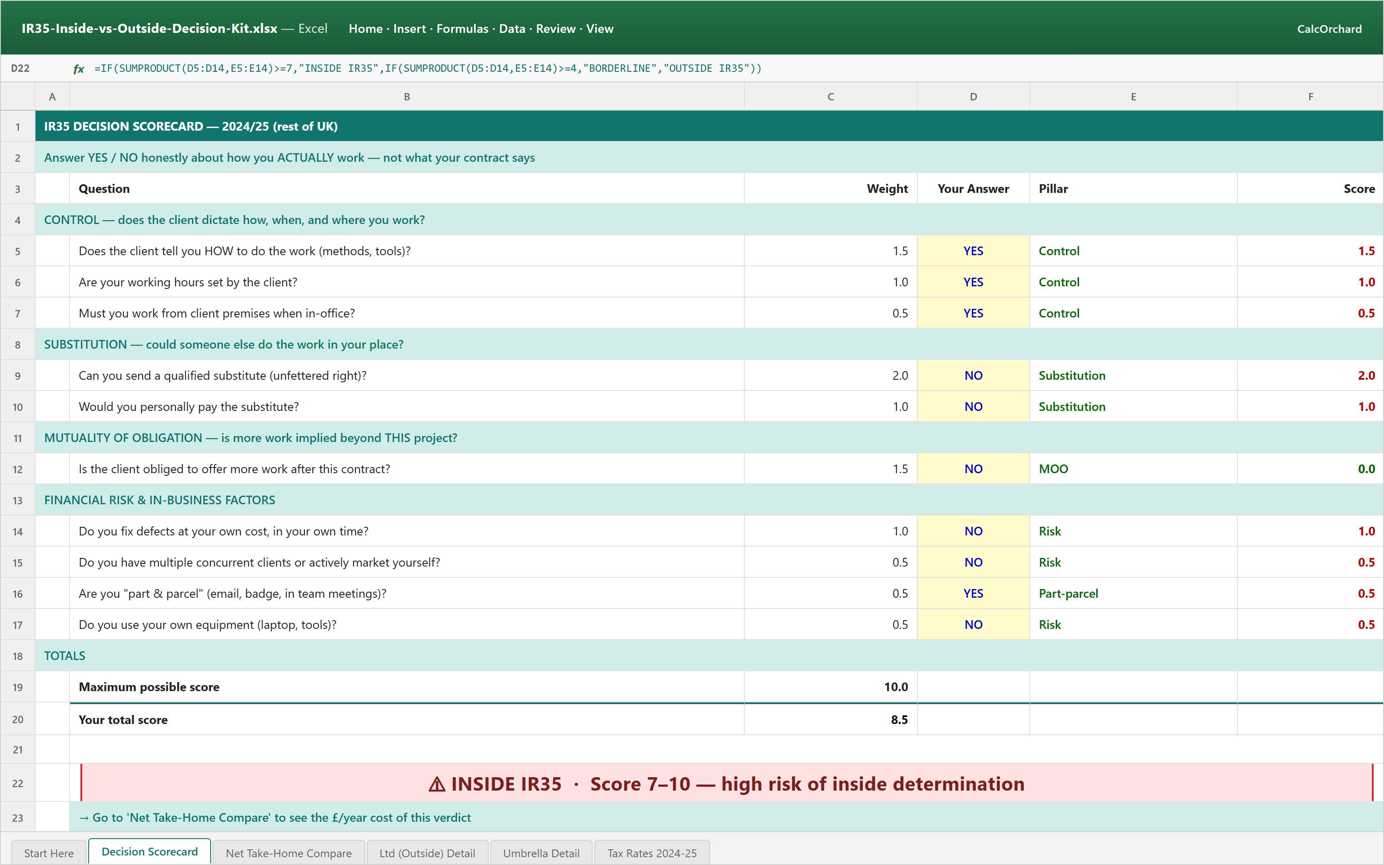The image size is (1384, 865).
Task: Click the fx function icon
Action: coord(79,69)
